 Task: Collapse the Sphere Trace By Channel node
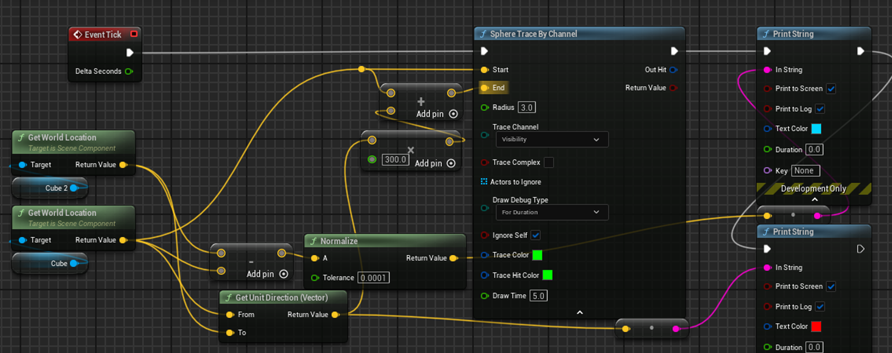580,313
